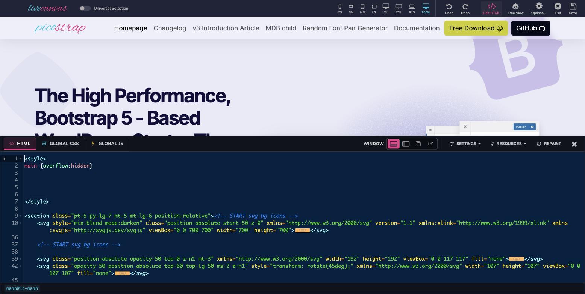Select the LG viewport size icon
This screenshot has width=585, height=294.
(x=374, y=8)
